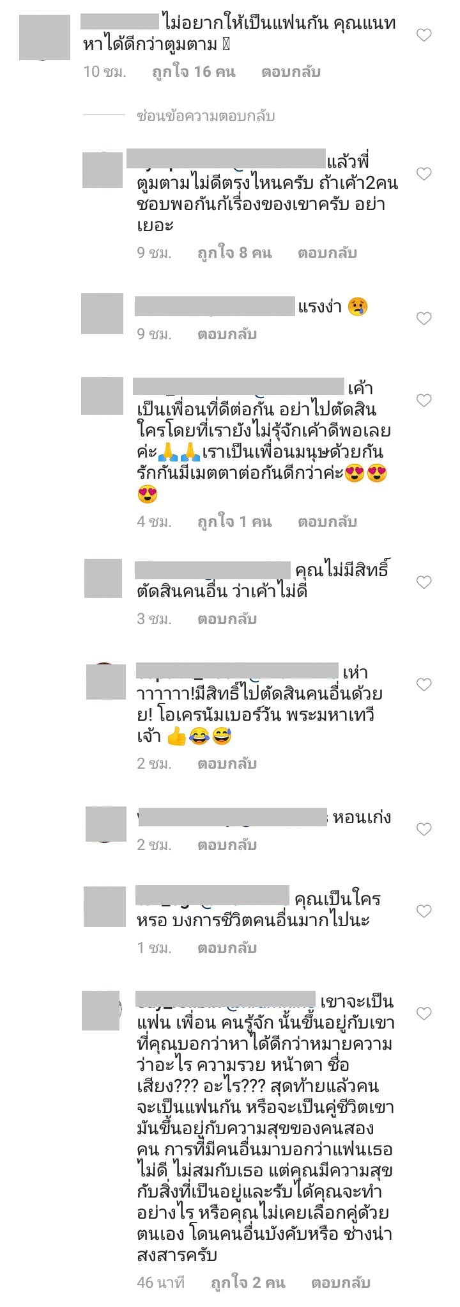Open the top commenter's profile picture
The height and width of the screenshot is (1307, 460).
pos(45,37)
